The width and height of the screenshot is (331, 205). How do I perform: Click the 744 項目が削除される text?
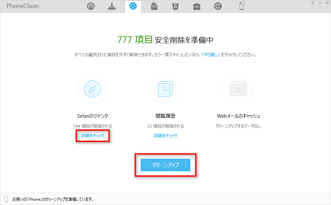coord(93,126)
